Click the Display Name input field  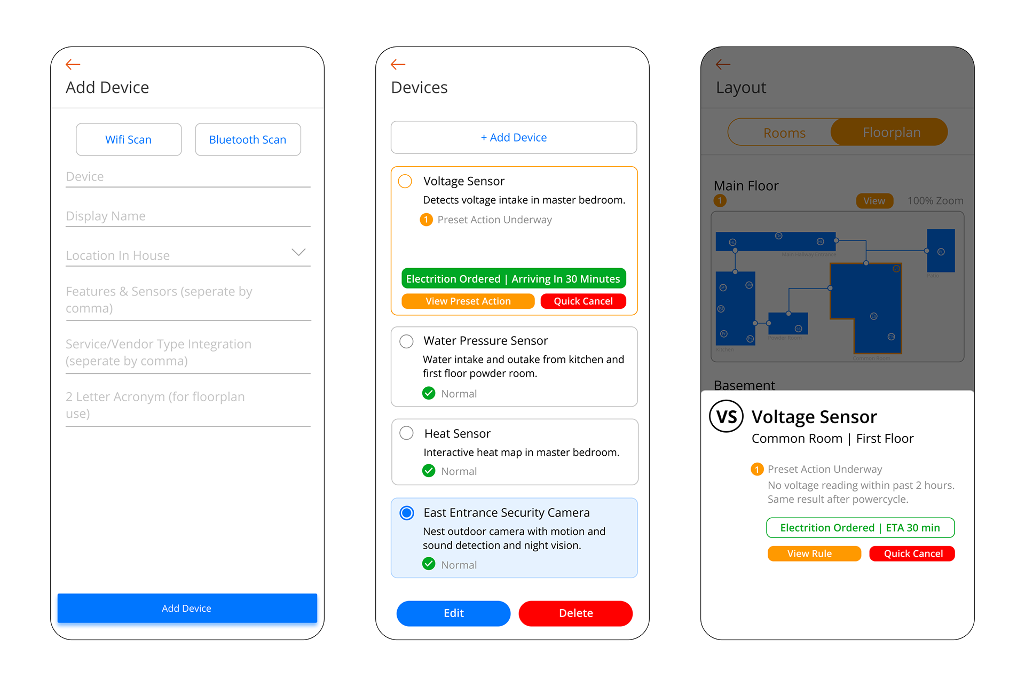(x=187, y=216)
